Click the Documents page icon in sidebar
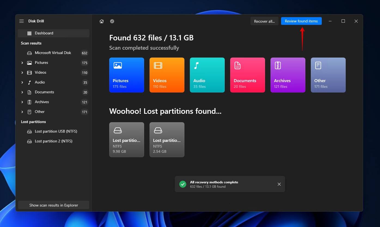380x227 pixels. tap(29, 92)
